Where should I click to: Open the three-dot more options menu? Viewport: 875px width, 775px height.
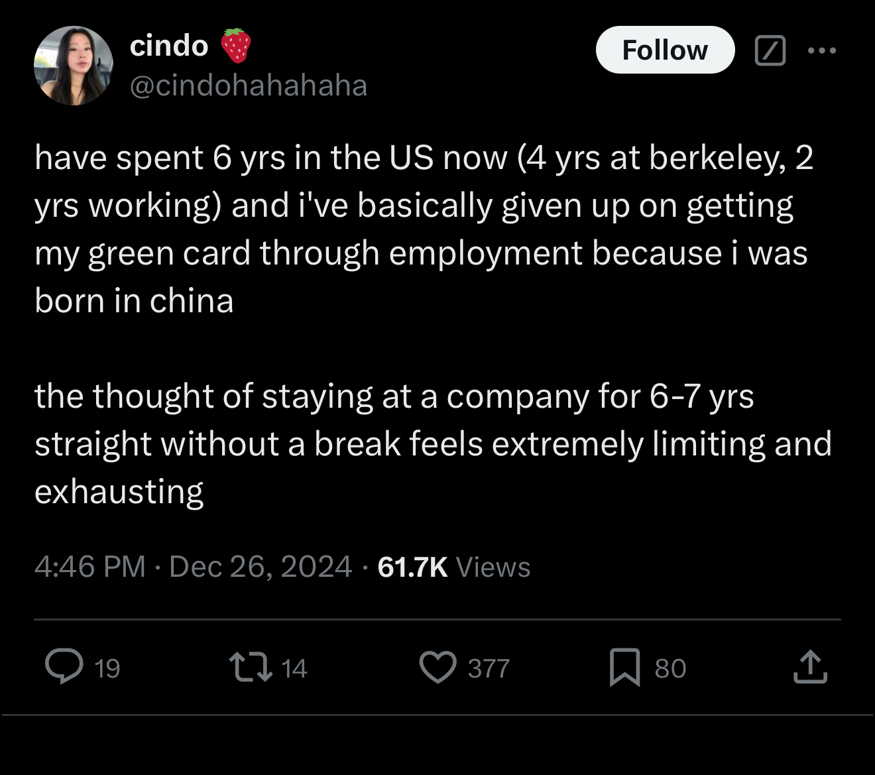pos(822,50)
